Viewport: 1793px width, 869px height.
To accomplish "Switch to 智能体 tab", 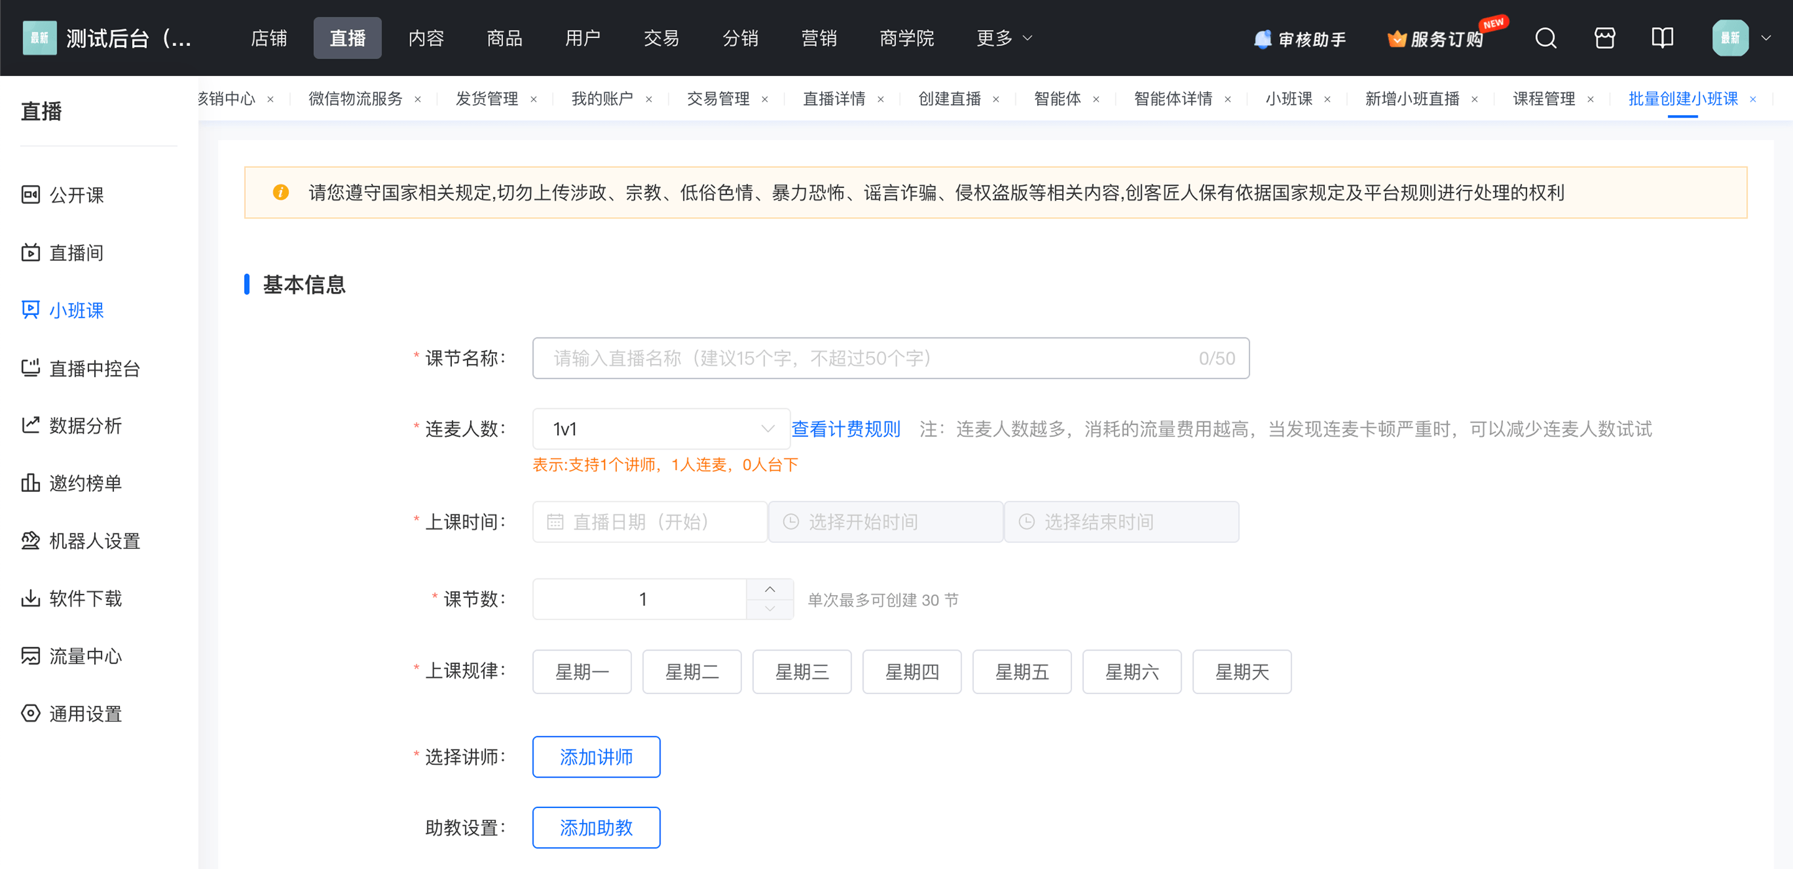I will [1057, 99].
